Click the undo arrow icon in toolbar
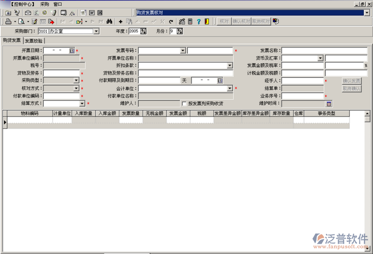Screen dimensions: 373x254 (171, 21)
